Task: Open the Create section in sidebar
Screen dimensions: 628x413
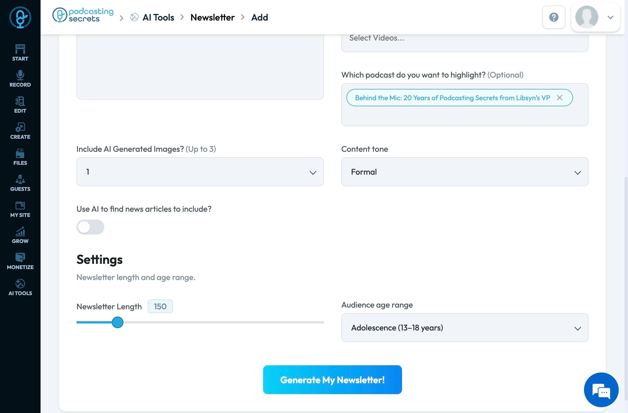Action: click(x=20, y=131)
